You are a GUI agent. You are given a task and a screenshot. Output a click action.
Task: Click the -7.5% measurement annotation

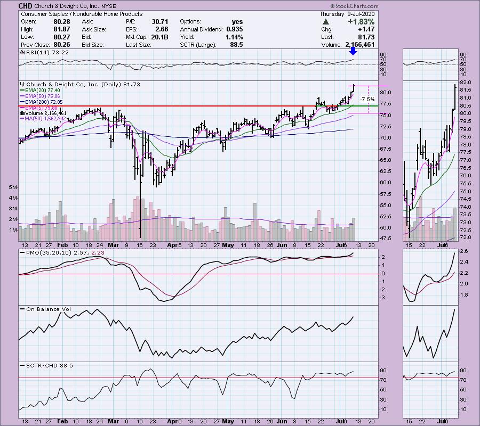click(367, 100)
